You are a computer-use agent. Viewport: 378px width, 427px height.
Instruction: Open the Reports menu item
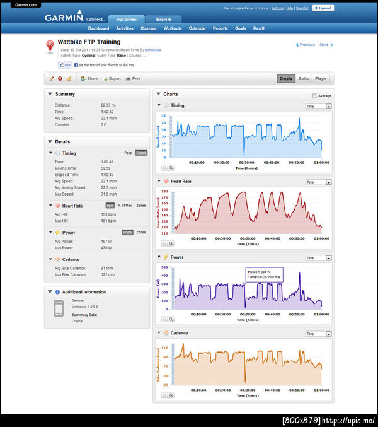tap(220, 28)
